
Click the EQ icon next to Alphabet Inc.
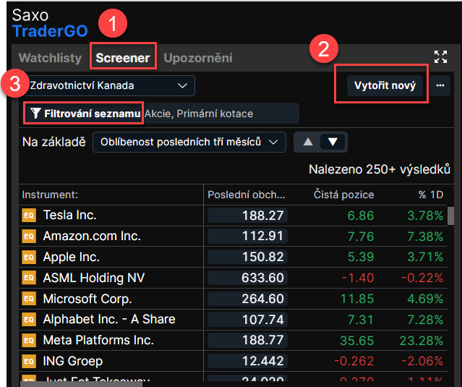click(29, 320)
